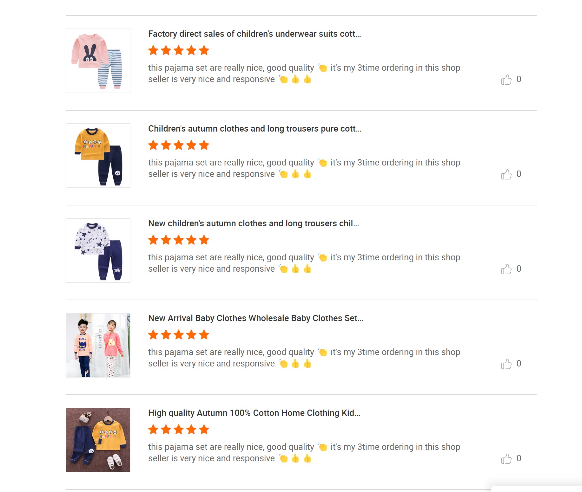View the star-print pajama set image
The height and width of the screenshot is (492, 582).
click(98, 250)
